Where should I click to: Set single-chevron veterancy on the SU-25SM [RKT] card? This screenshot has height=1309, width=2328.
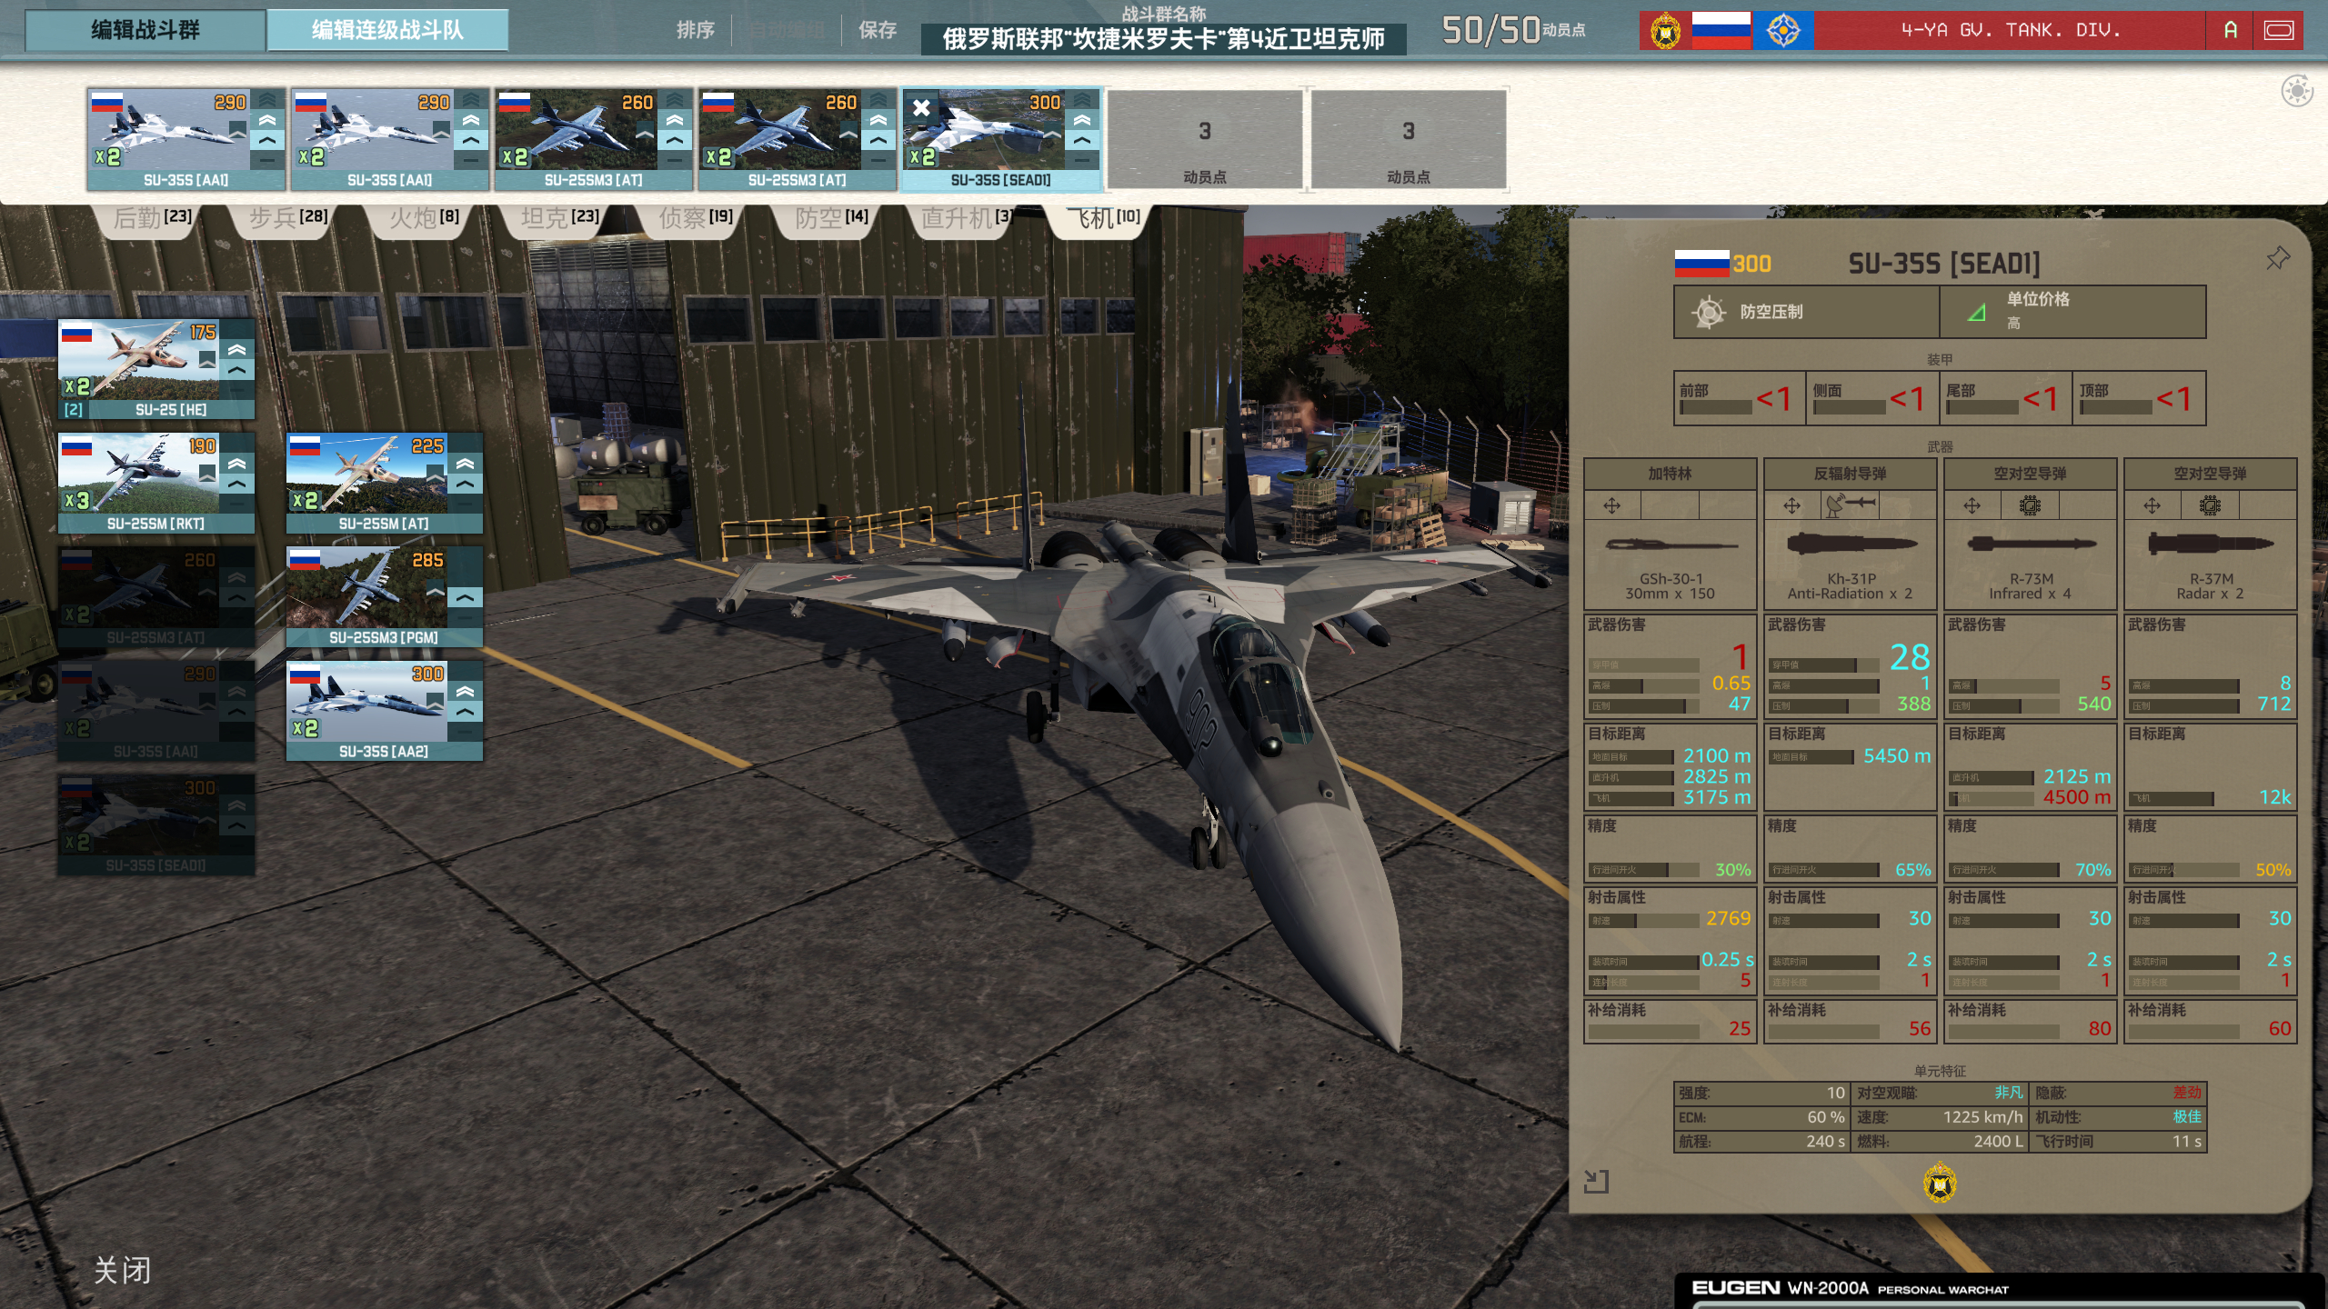pyautogui.click(x=237, y=485)
